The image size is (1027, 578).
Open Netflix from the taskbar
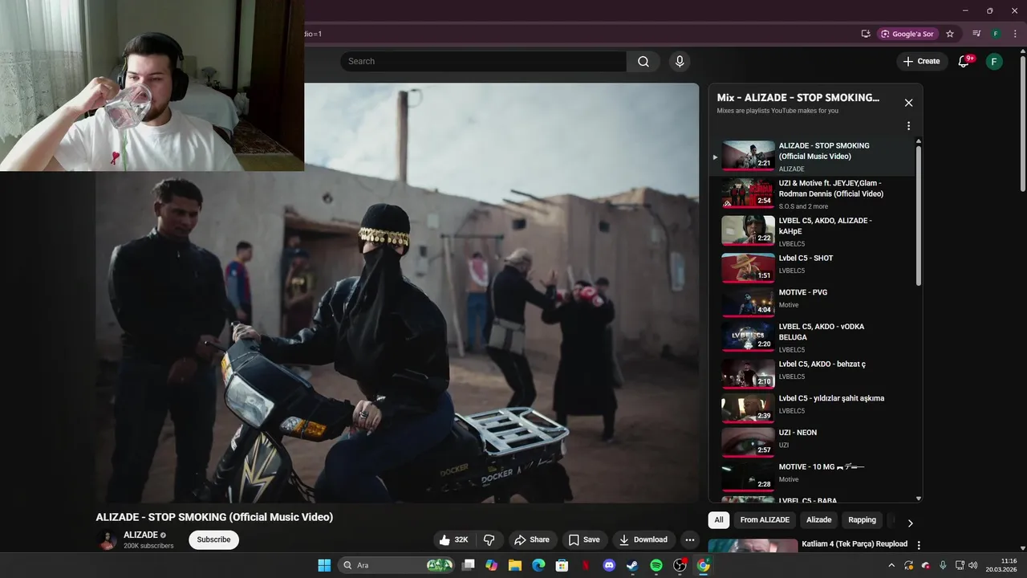pos(586,565)
